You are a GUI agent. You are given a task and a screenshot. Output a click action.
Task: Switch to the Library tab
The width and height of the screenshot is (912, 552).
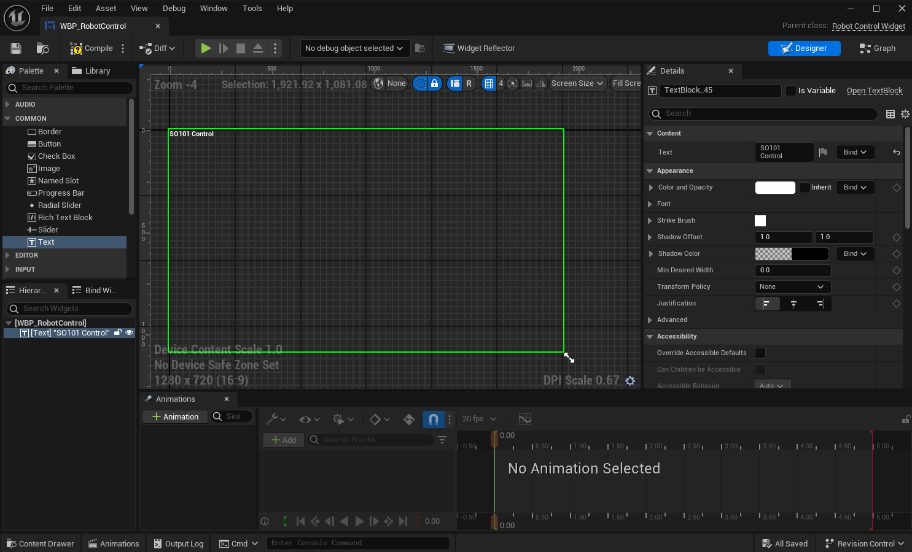(x=91, y=71)
